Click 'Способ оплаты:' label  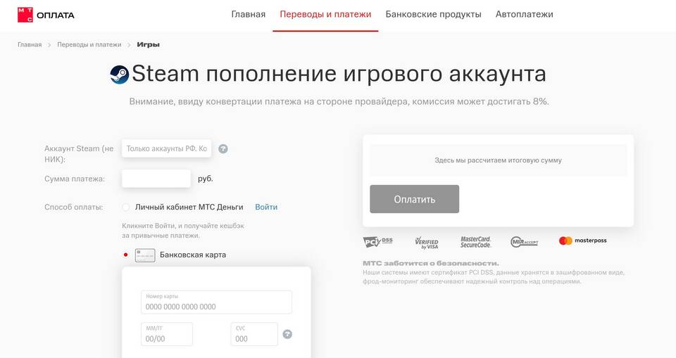pos(74,207)
